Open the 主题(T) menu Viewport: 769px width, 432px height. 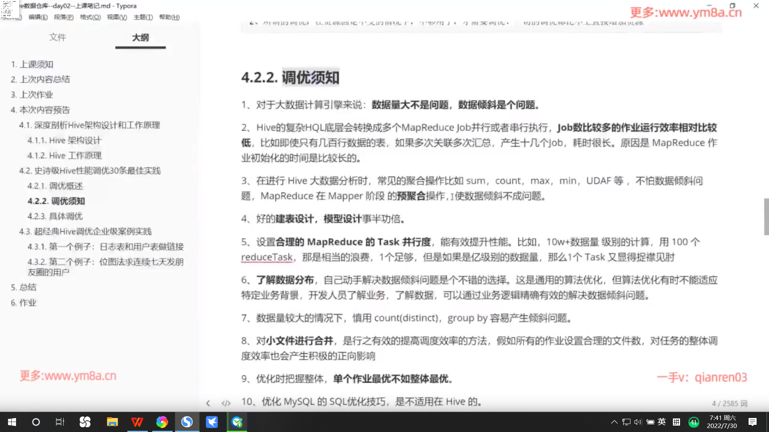[x=143, y=17]
